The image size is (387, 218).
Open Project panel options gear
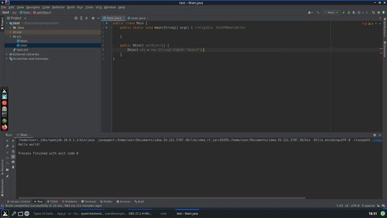(93, 18)
